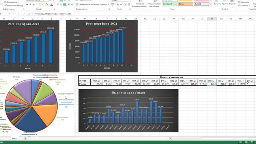
Task: Select the 'Сумма' table row header
Action: 84,84
